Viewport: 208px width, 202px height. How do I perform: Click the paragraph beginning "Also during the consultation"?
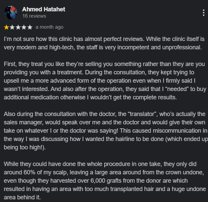pyautogui.click(x=106, y=131)
